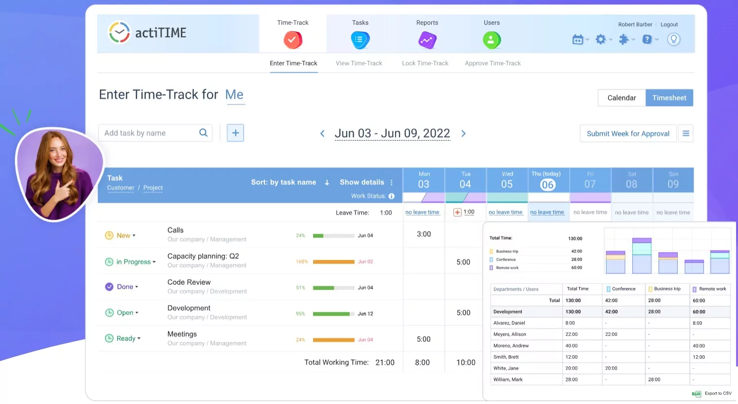
Task: Click the Export to CSV icon
Action: click(697, 393)
